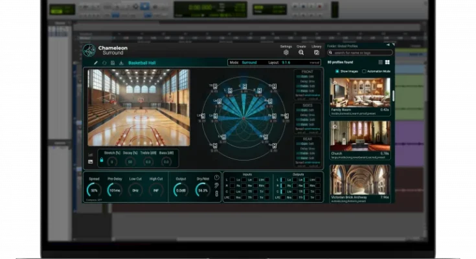476x259 pixels.
Task: Click the Dry/Wet knob
Action: click(203, 191)
